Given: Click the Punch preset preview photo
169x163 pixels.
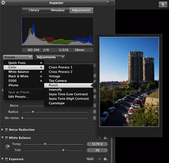Looking at the screenshot, I should pos(129,82).
